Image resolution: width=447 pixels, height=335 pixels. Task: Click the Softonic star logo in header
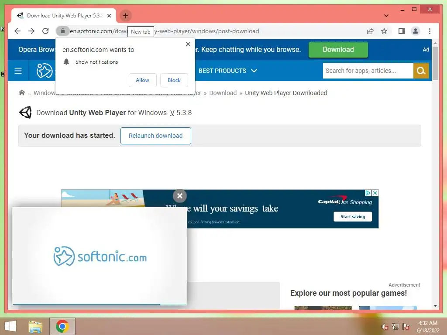click(45, 71)
